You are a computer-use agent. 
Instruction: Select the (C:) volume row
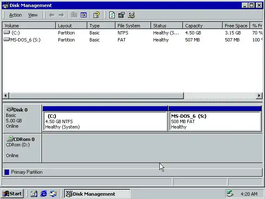coord(132,33)
